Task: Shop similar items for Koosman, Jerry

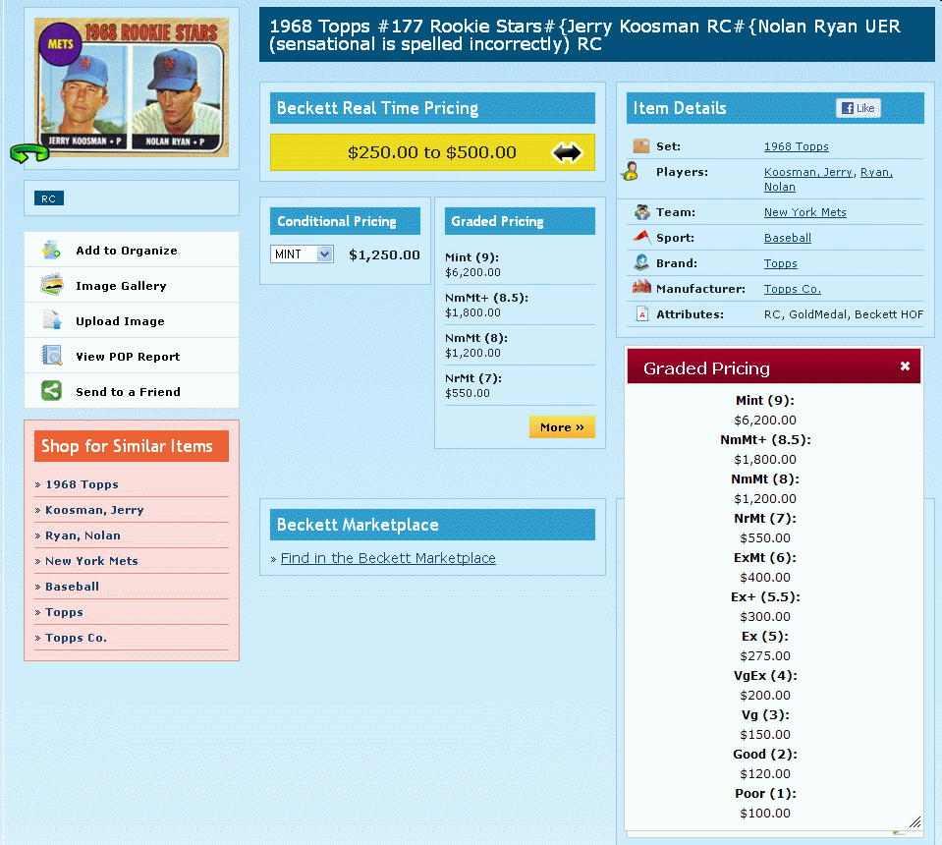Action: pos(94,510)
